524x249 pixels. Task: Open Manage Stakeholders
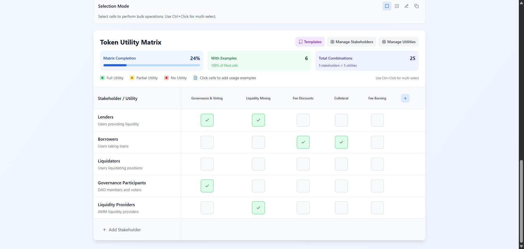352,42
